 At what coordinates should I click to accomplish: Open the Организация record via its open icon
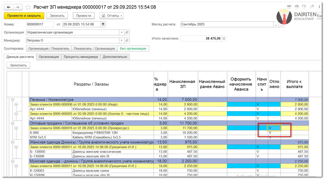(127, 32)
